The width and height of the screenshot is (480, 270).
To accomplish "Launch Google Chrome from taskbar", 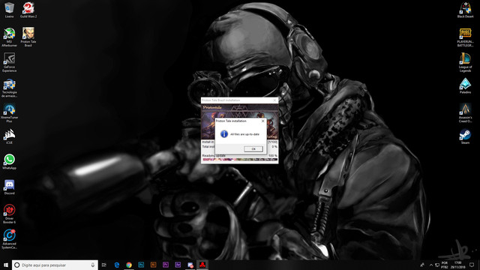I will (x=129, y=265).
